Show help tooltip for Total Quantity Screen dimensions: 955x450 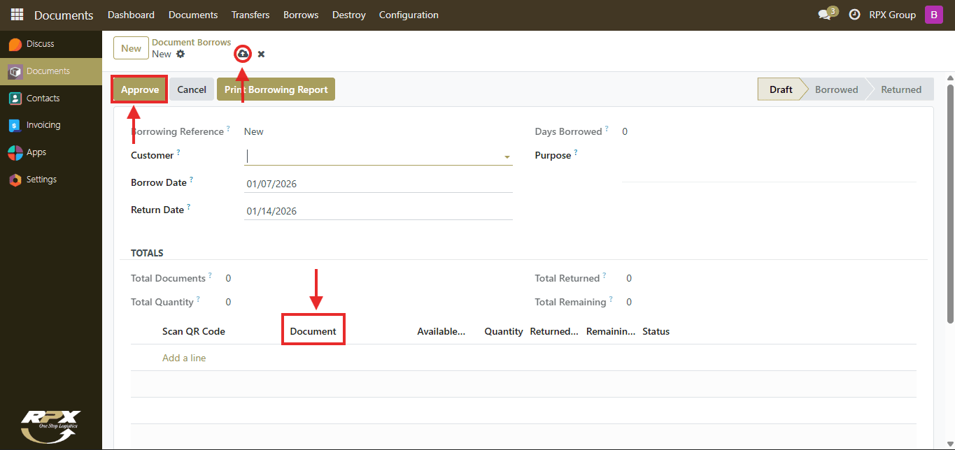click(x=199, y=300)
